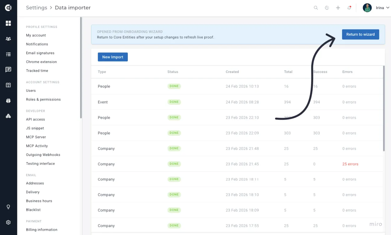Go to Settings breadcrumb
Screen dimensions: 391x235
(x=36, y=8)
